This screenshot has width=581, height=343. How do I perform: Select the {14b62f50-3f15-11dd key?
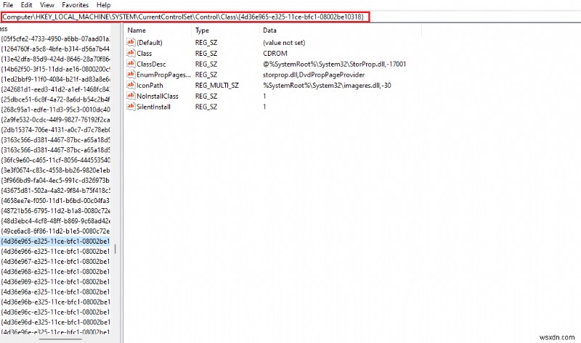click(x=55, y=69)
